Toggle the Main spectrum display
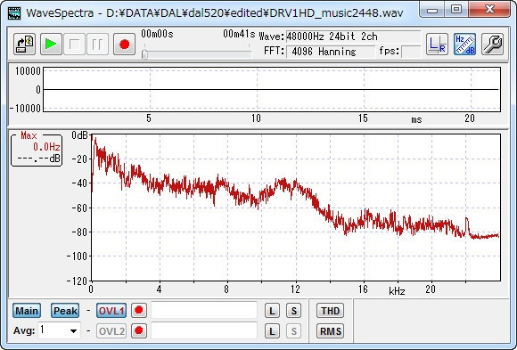The width and height of the screenshot is (517, 350). click(27, 311)
